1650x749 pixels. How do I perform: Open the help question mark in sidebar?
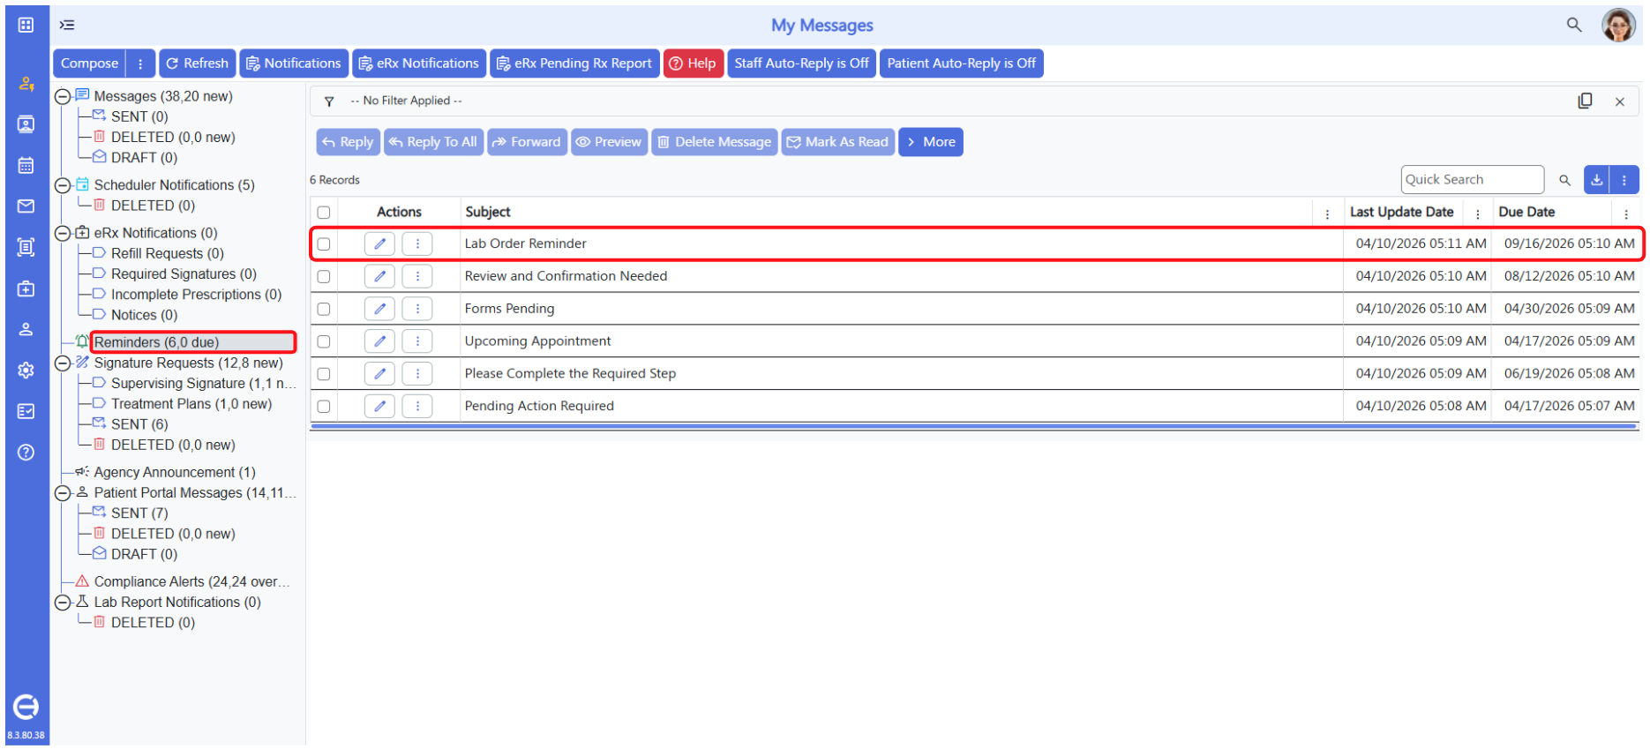[x=26, y=453]
